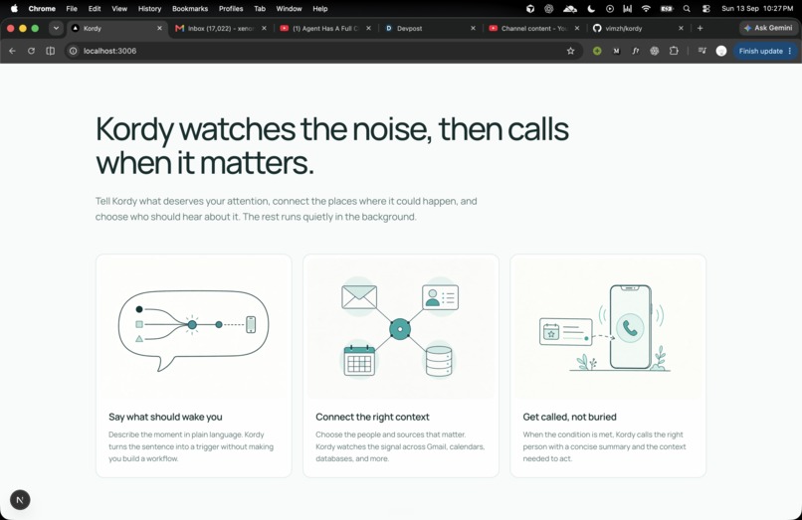
Task: Toggle Do Not Disturb moon icon
Action: pyautogui.click(x=591, y=9)
